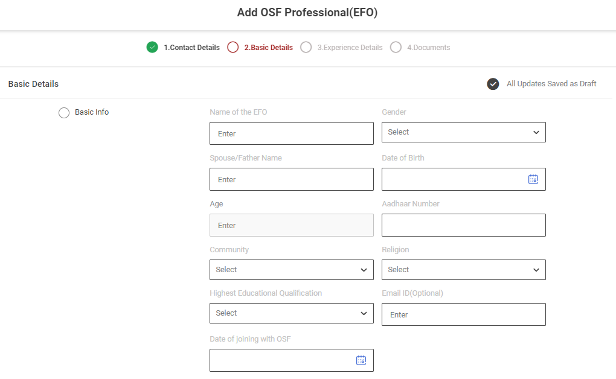Switch to 3.Experience Details step
616x379 pixels.
pyautogui.click(x=350, y=48)
